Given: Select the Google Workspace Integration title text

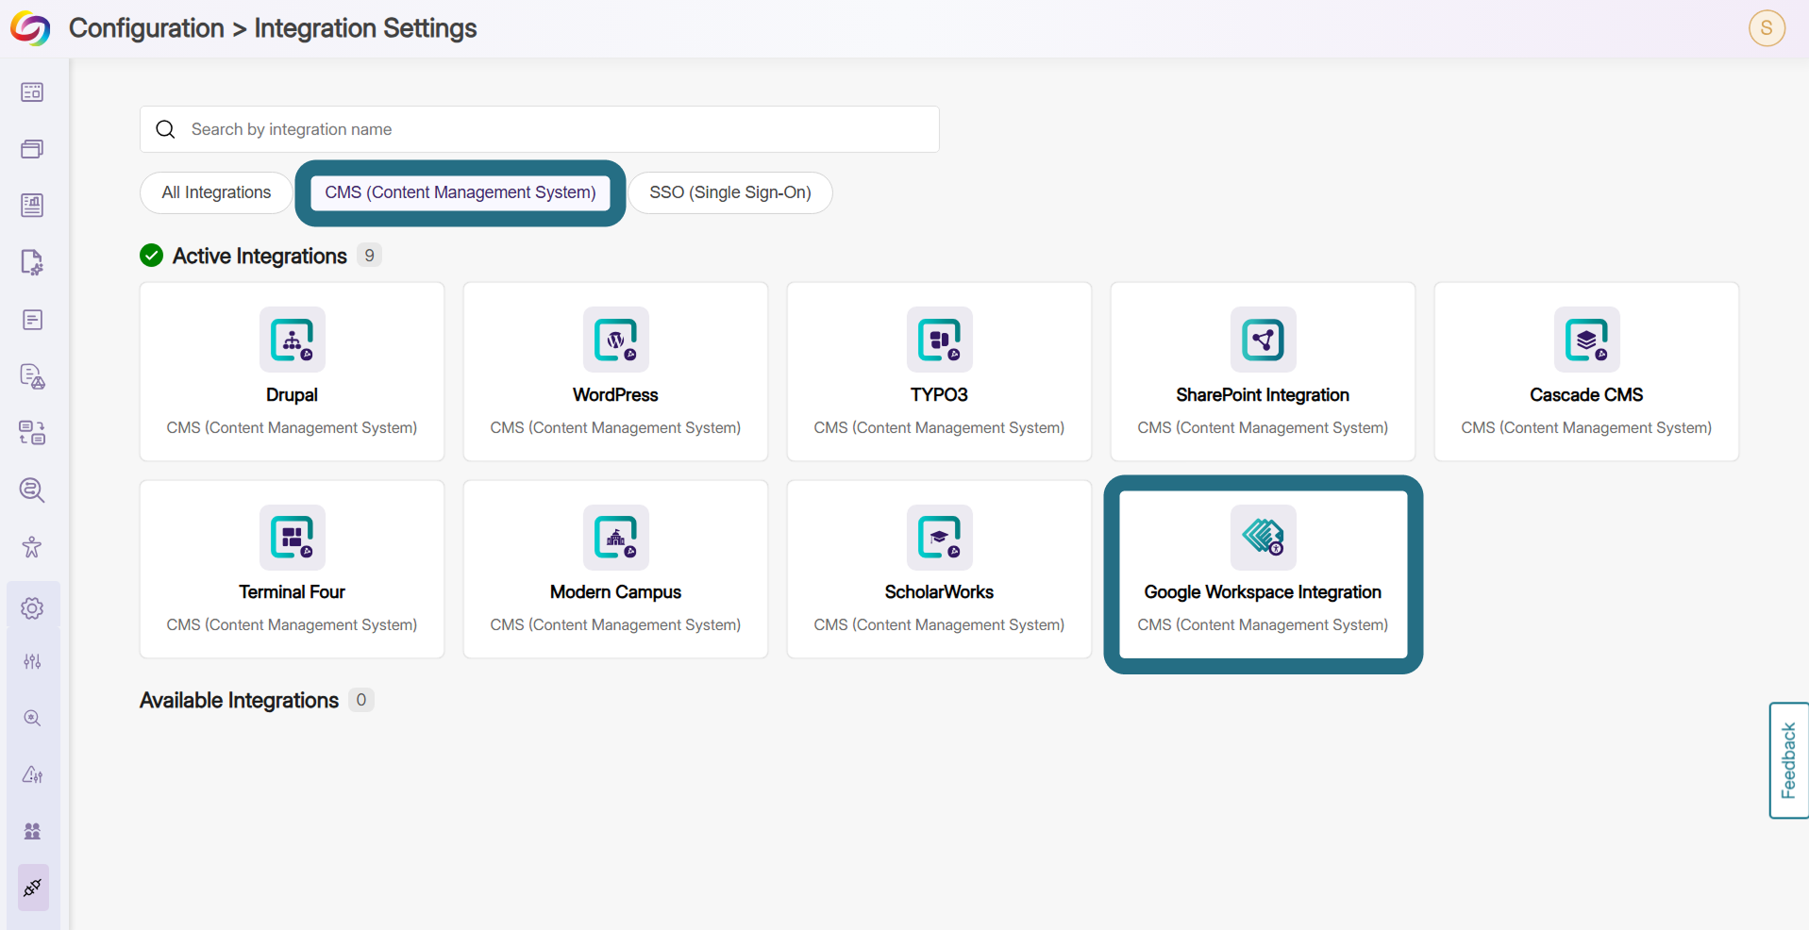Looking at the screenshot, I should click(1263, 592).
